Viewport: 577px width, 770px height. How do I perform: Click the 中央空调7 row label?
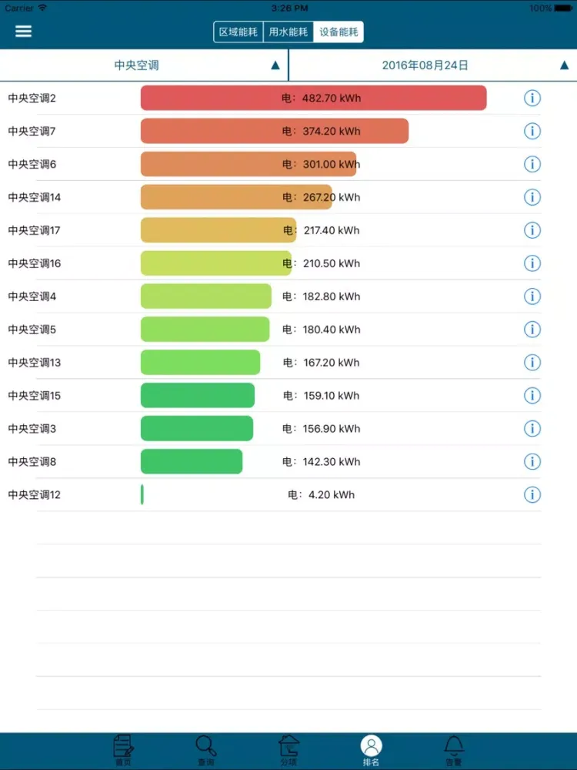point(32,131)
